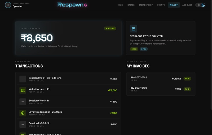This screenshot has height=135, width=212.
Task: Click the ₹-400 amount
Action: click(x=114, y=102)
